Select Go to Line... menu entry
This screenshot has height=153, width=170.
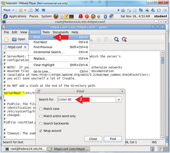point(59,72)
